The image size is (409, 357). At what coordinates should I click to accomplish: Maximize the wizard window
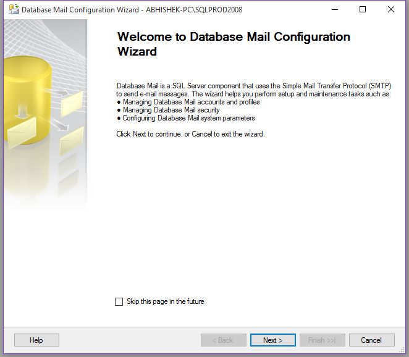click(363, 9)
